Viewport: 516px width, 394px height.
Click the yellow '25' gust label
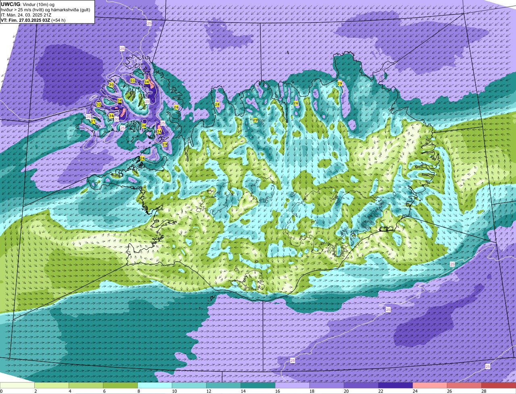(255, 120)
